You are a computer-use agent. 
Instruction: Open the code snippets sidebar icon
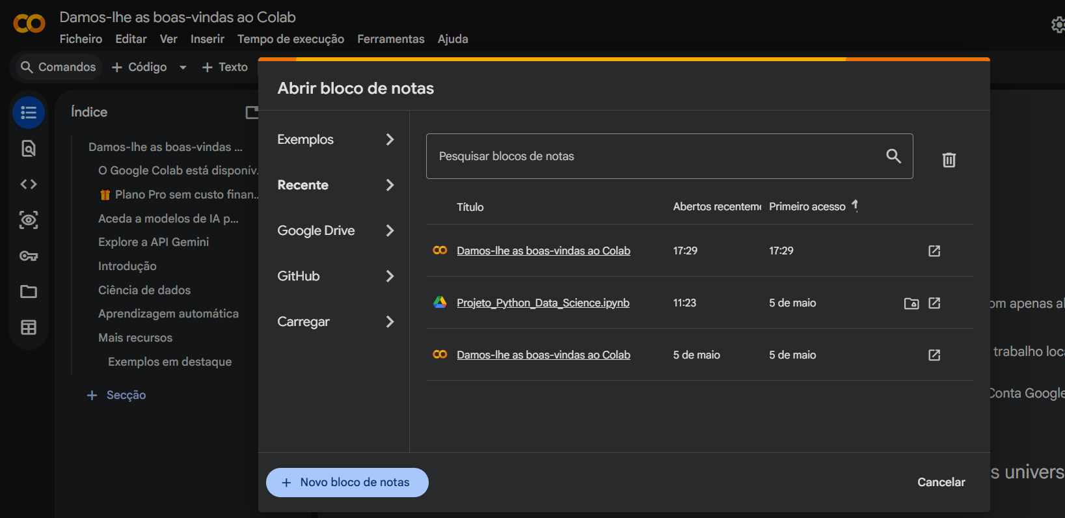point(29,184)
